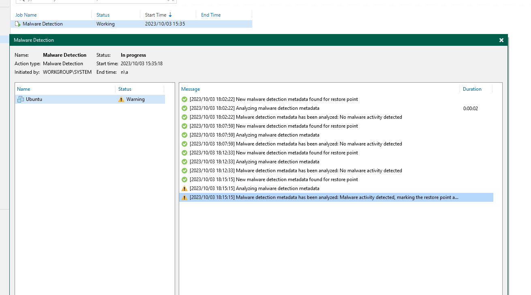Click the WORKGROUP\SYSTEM initiated by value
Viewport: 531px width, 295px height.
67,72
